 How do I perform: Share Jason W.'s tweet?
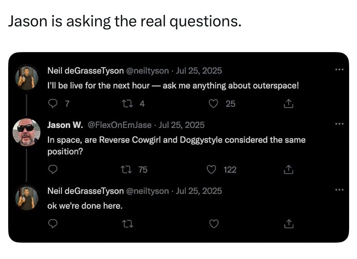(289, 170)
